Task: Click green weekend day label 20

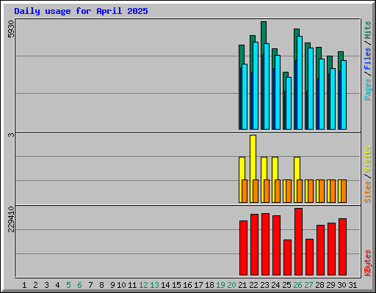Action: tap(231, 285)
